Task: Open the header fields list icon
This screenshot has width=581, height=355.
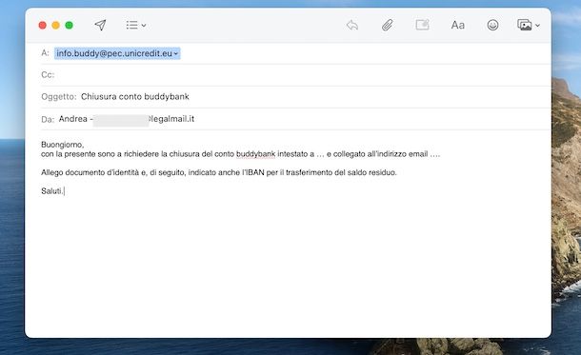Action: click(131, 25)
